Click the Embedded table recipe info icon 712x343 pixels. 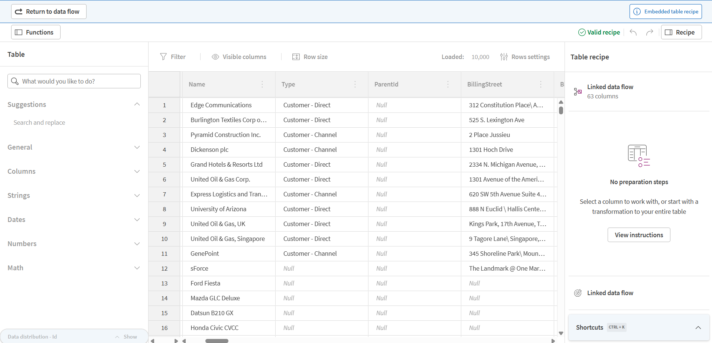pyautogui.click(x=637, y=12)
